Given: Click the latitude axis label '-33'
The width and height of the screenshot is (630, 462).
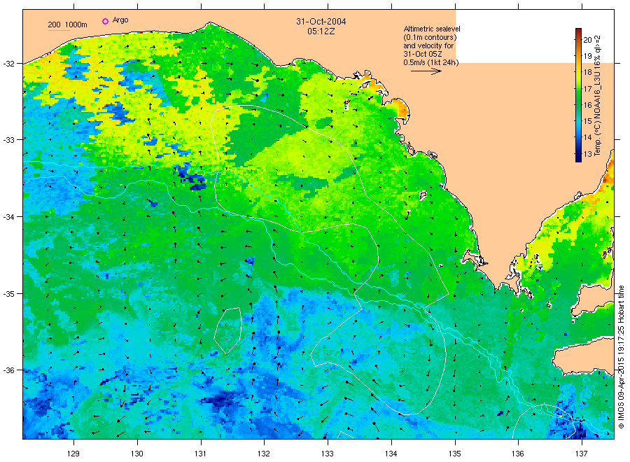Looking at the screenshot, I should coord(8,140).
